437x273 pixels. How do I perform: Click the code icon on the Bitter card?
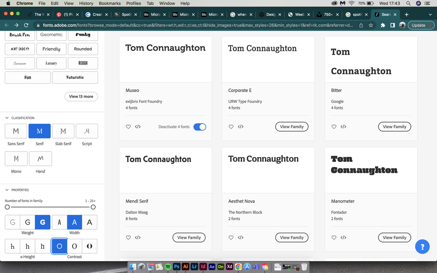pos(343,127)
